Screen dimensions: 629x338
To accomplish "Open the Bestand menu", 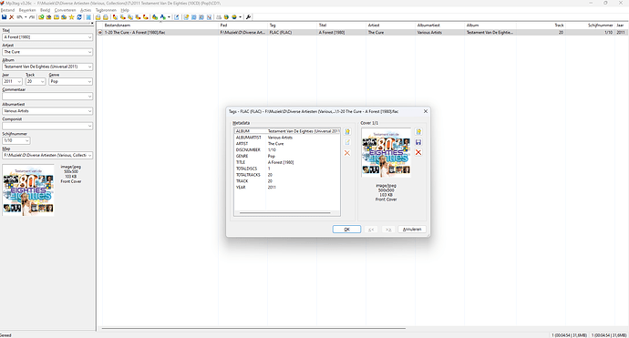I will point(7,10).
